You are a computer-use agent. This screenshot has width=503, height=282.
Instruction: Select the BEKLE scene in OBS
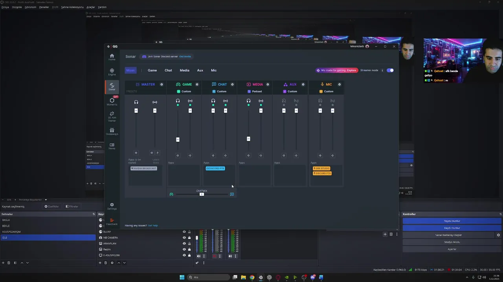[x=48, y=226]
